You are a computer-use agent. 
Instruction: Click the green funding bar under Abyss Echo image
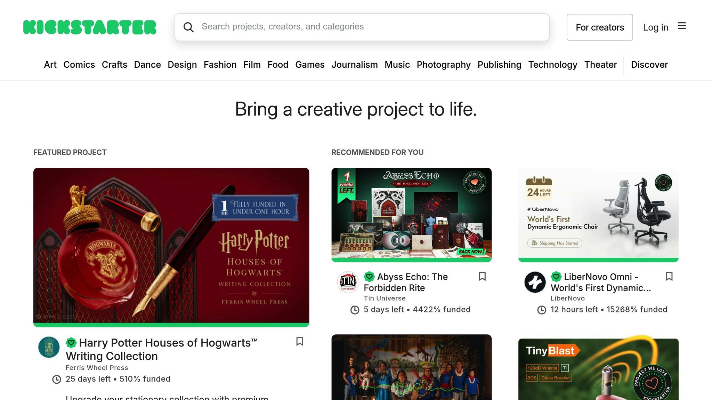click(411, 260)
